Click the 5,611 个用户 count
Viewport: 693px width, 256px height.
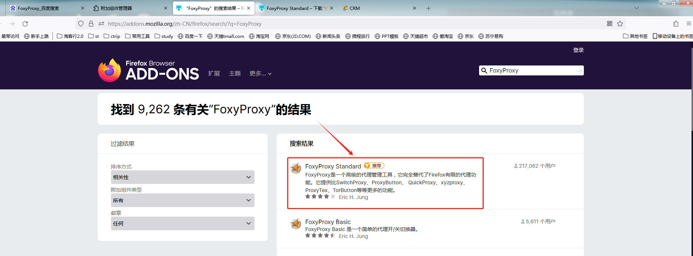pos(538,221)
